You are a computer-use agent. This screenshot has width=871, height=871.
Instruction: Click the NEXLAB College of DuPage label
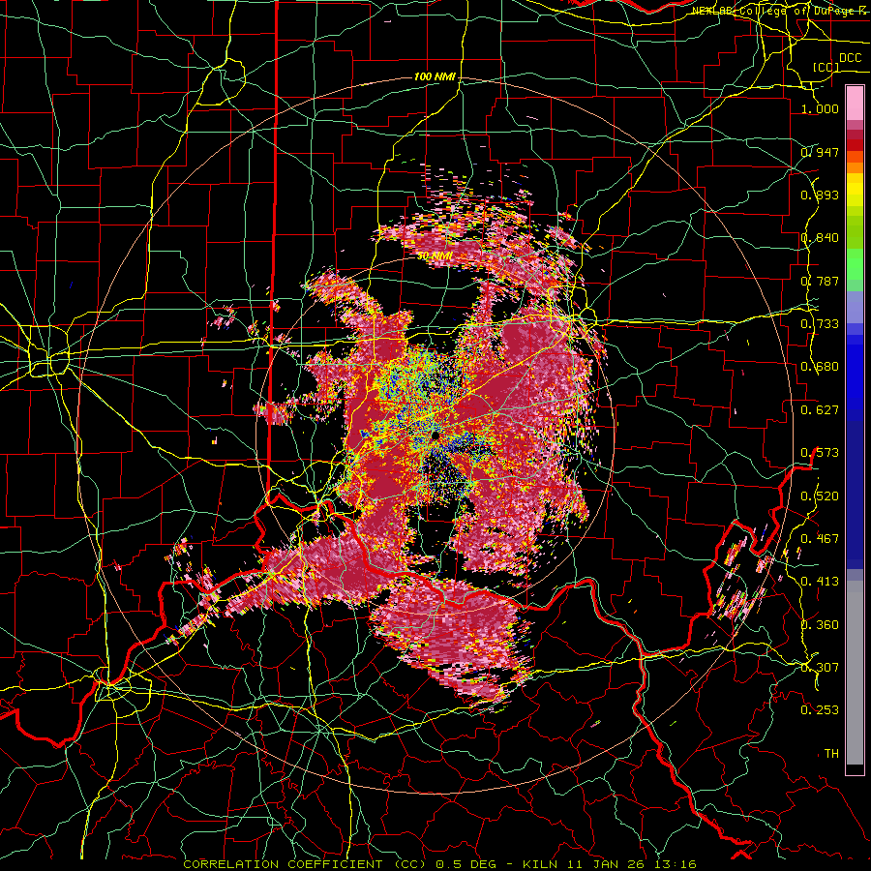pyautogui.click(x=781, y=11)
